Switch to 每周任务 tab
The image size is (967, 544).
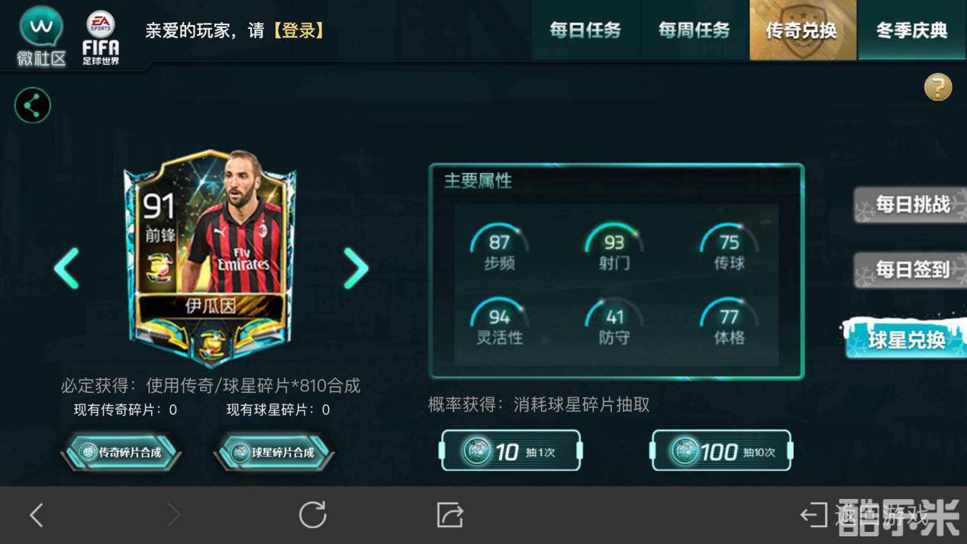point(695,31)
